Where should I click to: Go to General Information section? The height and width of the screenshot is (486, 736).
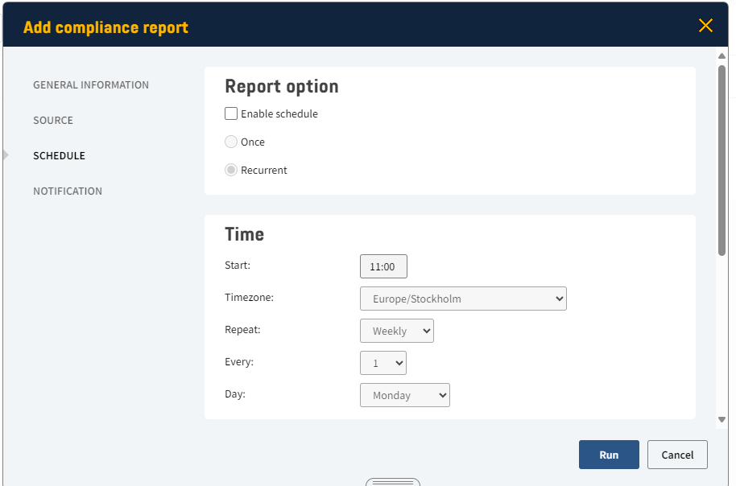coord(91,85)
